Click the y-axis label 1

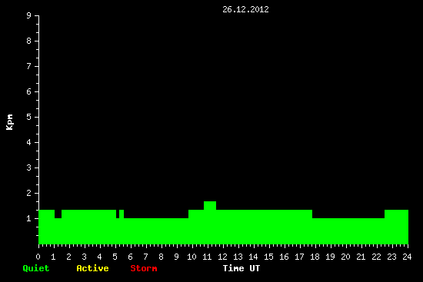coord(29,218)
